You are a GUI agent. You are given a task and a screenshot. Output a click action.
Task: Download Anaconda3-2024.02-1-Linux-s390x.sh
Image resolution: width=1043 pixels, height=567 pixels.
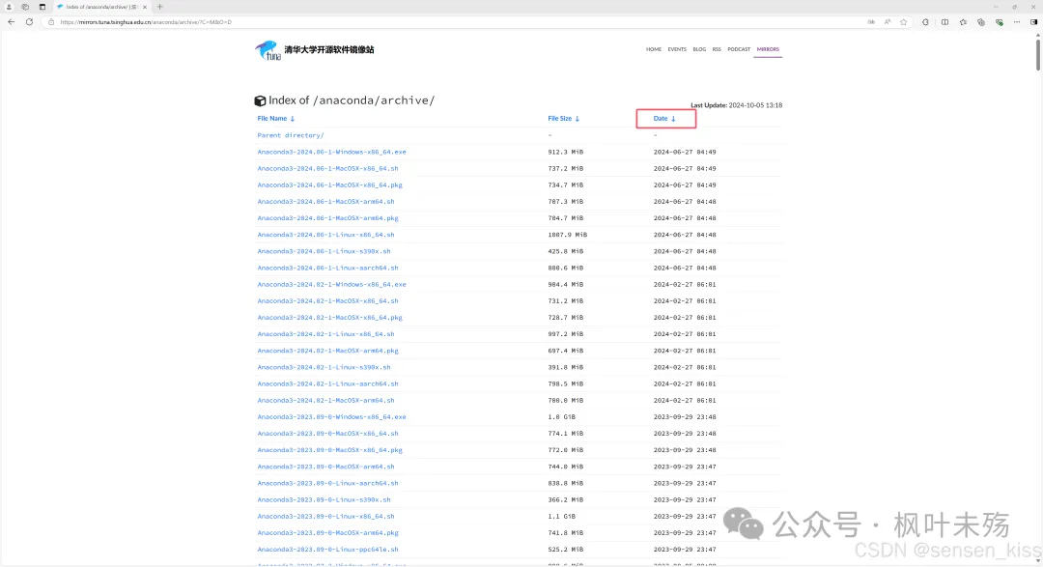324,367
